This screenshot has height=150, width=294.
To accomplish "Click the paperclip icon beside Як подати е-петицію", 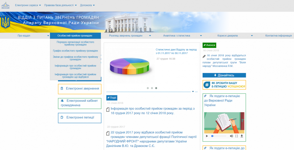I will tap(205, 96).
